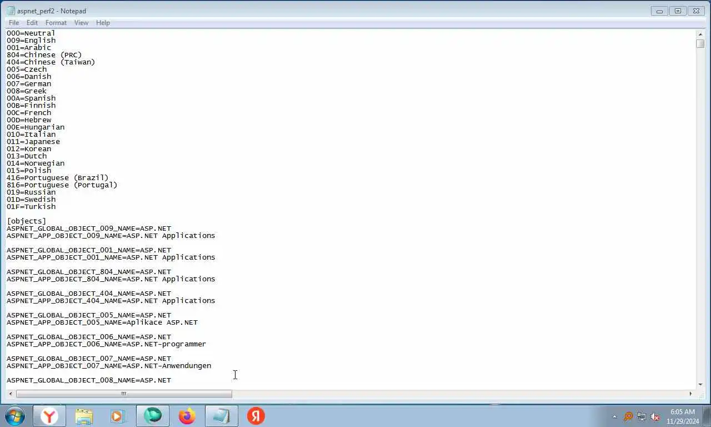
Task: Click the Notepad title bar document icon
Action: point(11,11)
